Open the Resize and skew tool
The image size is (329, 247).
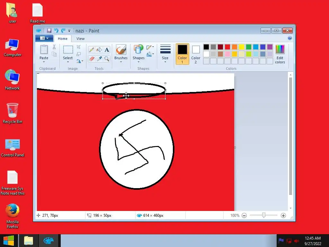point(79,54)
